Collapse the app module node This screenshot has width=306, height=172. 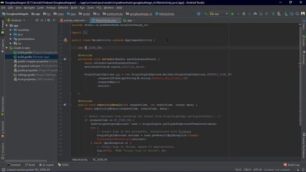click(x=7, y=25)
